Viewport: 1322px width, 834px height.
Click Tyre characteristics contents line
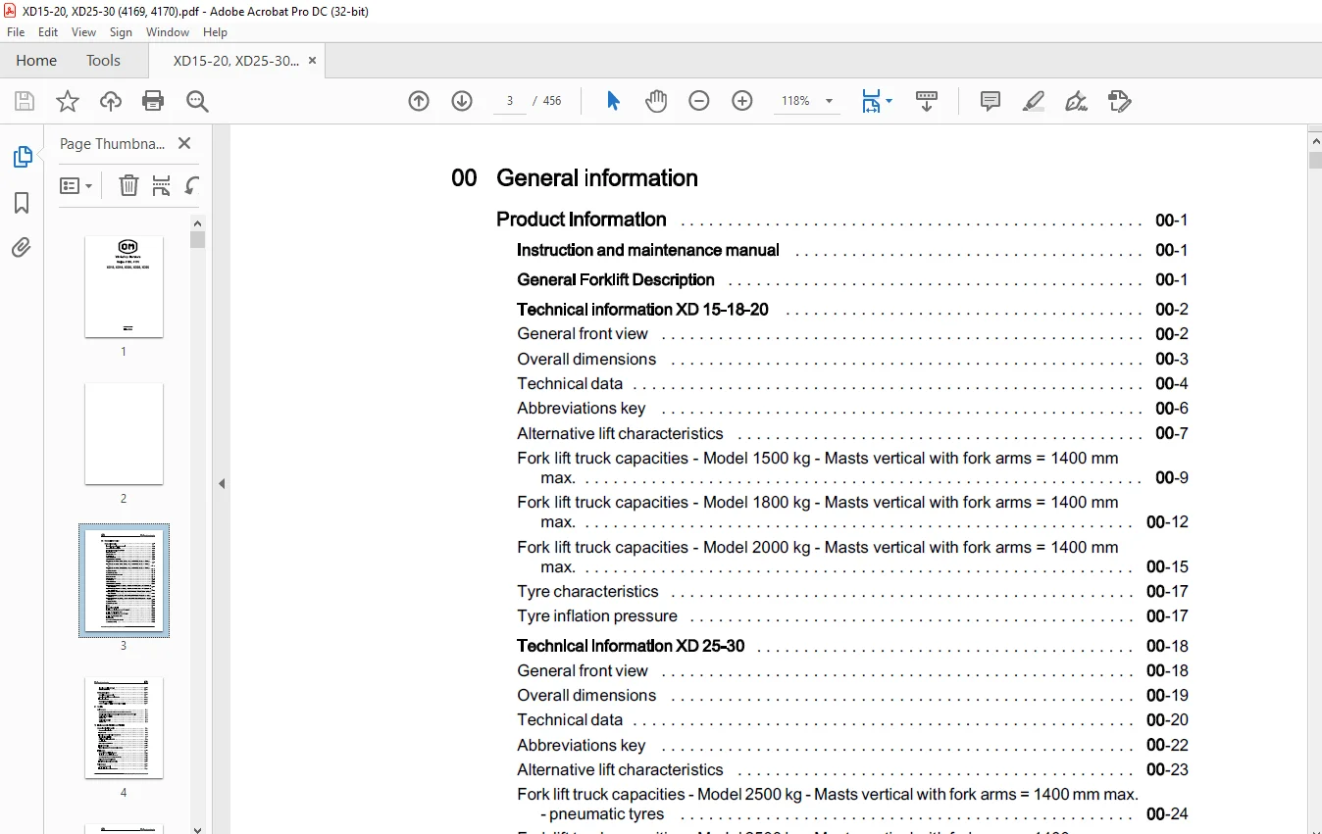pos(852,591)
